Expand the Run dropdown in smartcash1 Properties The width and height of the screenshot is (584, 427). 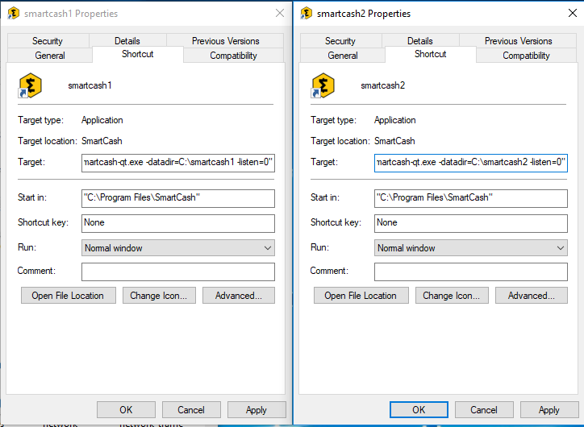(x=178, y=247)
